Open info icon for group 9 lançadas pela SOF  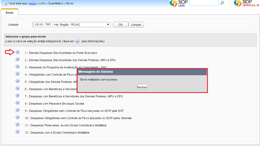pos(18,110)
